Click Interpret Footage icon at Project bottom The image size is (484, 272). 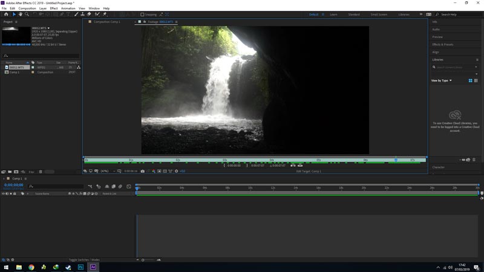click(x=4, y=172)
